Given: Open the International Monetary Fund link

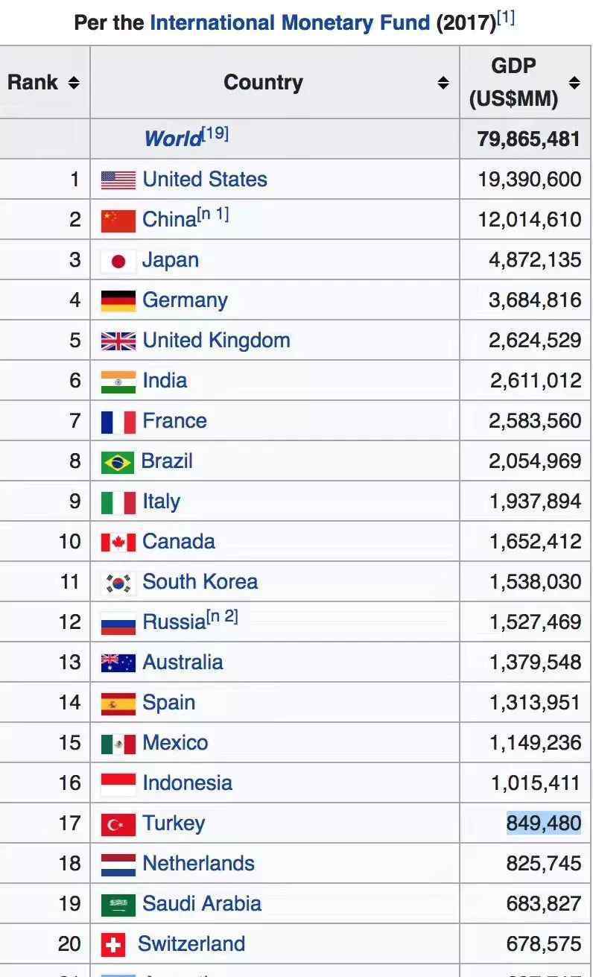Looking at the screenshot, I should pyautogui.click(x=291, y=22).
